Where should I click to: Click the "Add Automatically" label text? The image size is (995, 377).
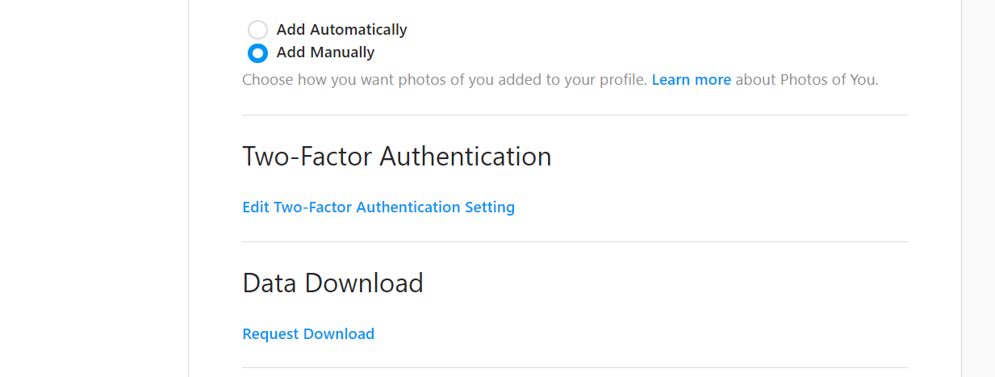(x=341, y=30)
